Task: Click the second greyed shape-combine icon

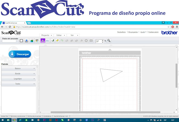Action: [x=72, y=41]
